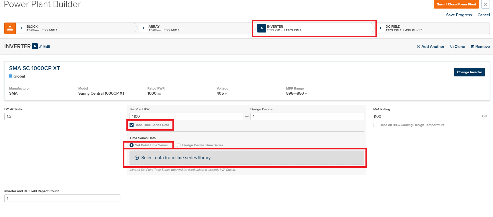
Task: Click the Rated PWR value 1000
Action: [152, 93]
